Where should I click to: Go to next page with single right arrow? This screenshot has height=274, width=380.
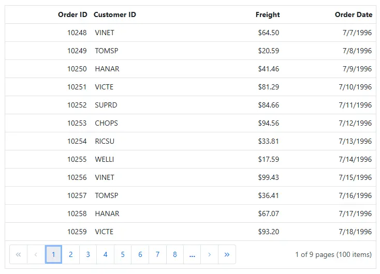[x=209, y=254]
